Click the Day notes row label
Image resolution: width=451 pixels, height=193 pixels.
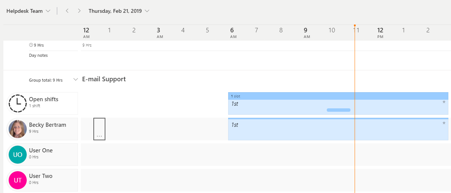38,55
